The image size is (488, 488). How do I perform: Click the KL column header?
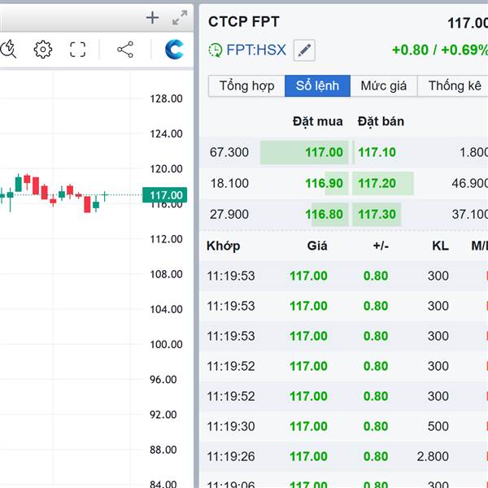pos(440,246)
